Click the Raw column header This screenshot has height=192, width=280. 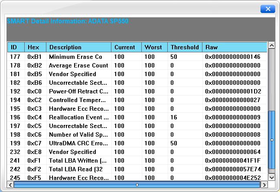[x=235, y=47]
